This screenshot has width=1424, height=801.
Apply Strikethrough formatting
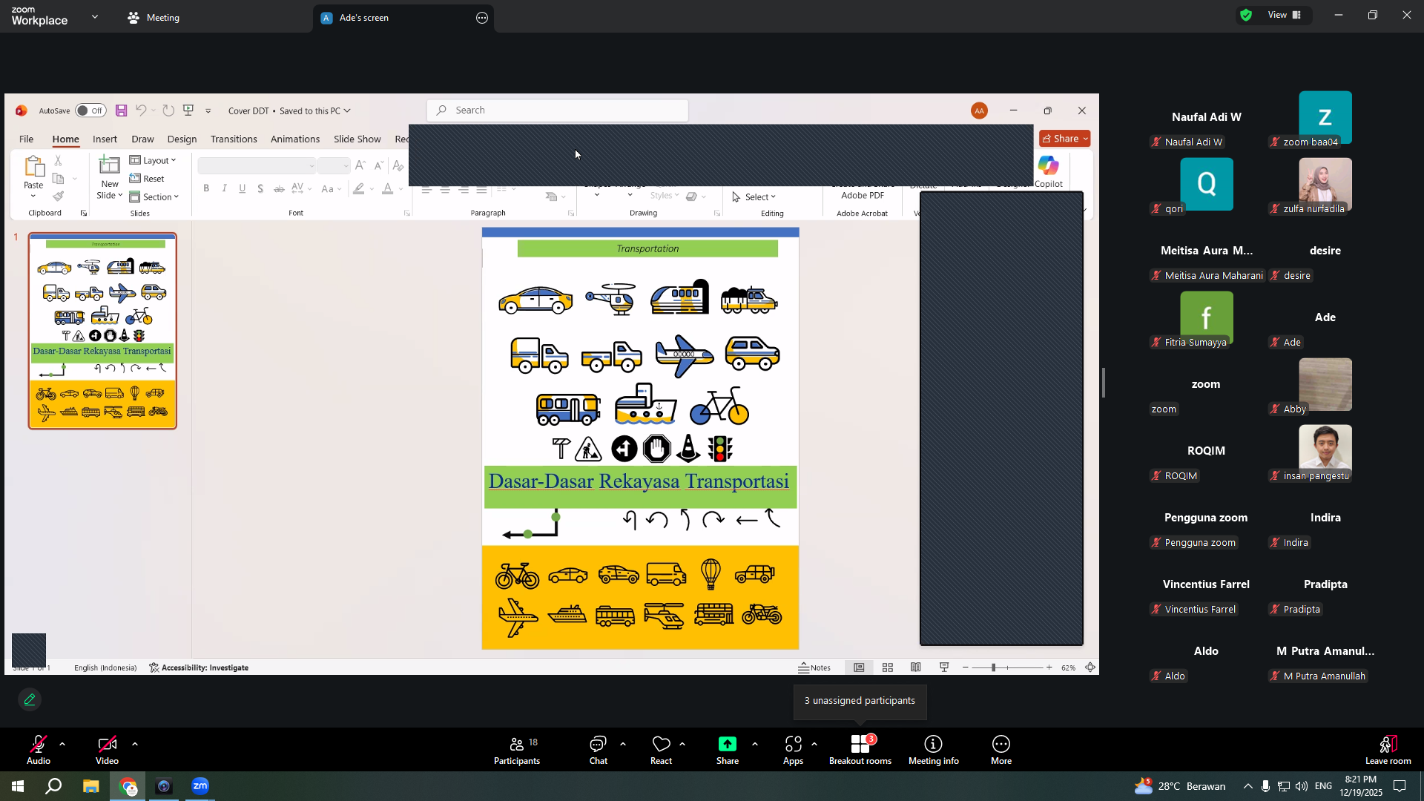point(279,189)
